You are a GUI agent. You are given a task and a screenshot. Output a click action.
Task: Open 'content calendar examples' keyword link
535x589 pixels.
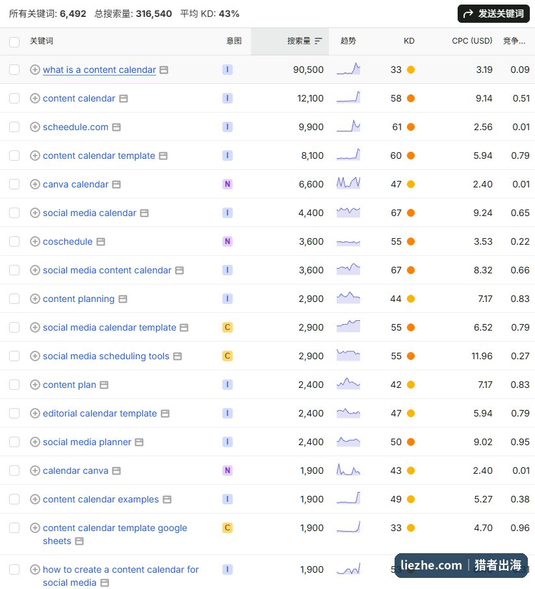tap(101, 499)
